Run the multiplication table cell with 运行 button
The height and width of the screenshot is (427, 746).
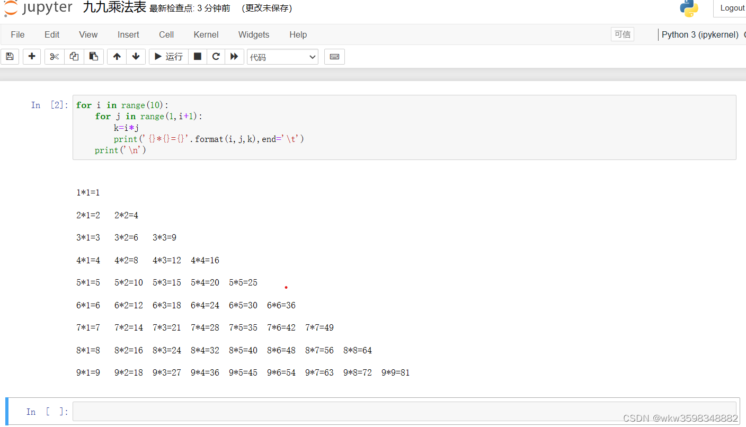coord(168,57)
